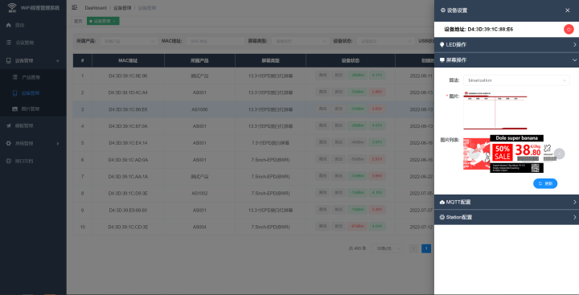Click the template management paper-plane icon
This screenshot has width=579, height=295.
point(9,126)
